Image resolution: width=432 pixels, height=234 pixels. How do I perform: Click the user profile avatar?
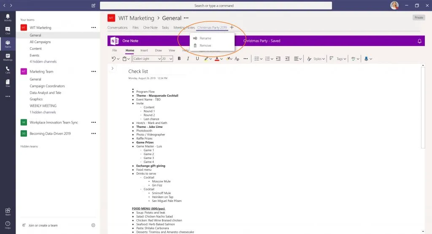[394, 5]
